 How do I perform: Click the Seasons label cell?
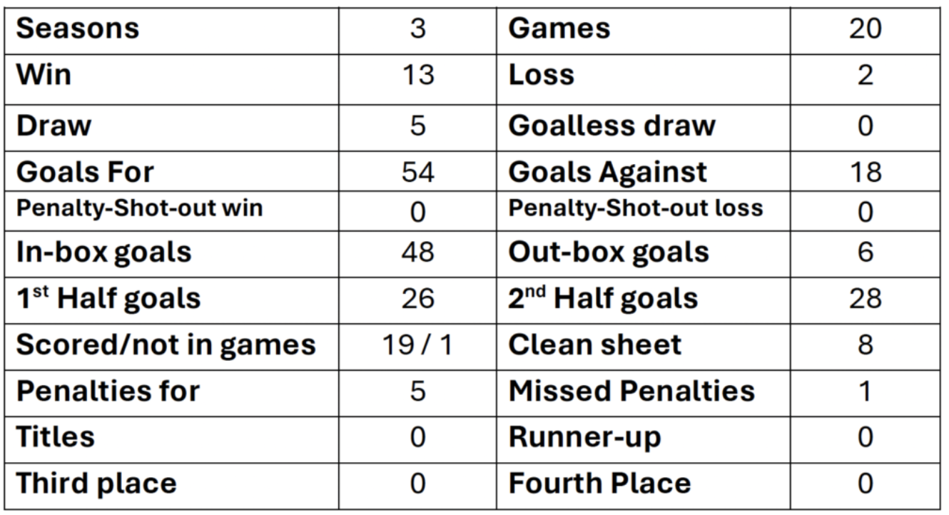pyautogui.click(x=173, y=30)
